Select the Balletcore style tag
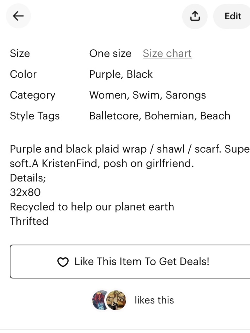Viewport: 250px width, 333px height. click(115, 116)
